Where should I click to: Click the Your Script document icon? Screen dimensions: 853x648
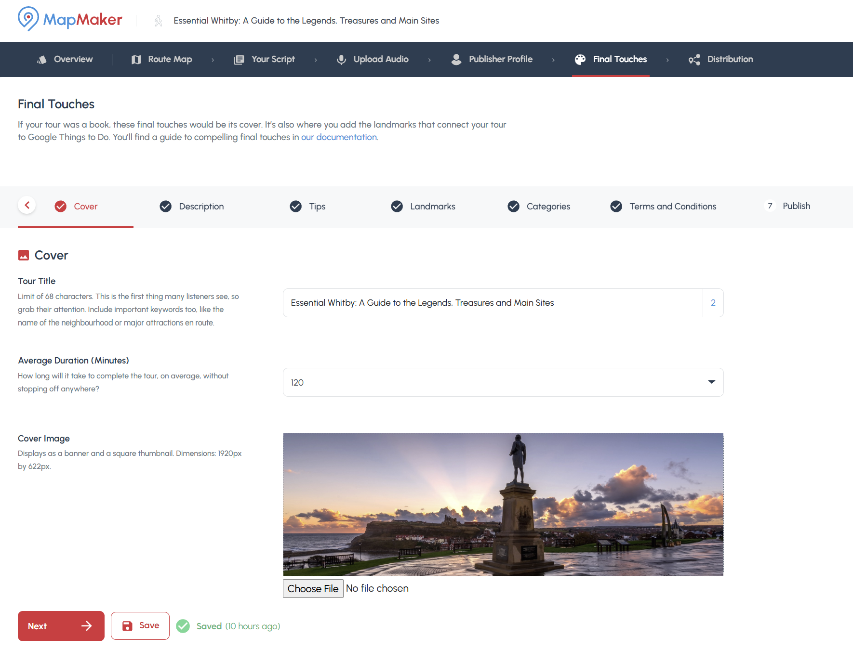tap(239, 59)
